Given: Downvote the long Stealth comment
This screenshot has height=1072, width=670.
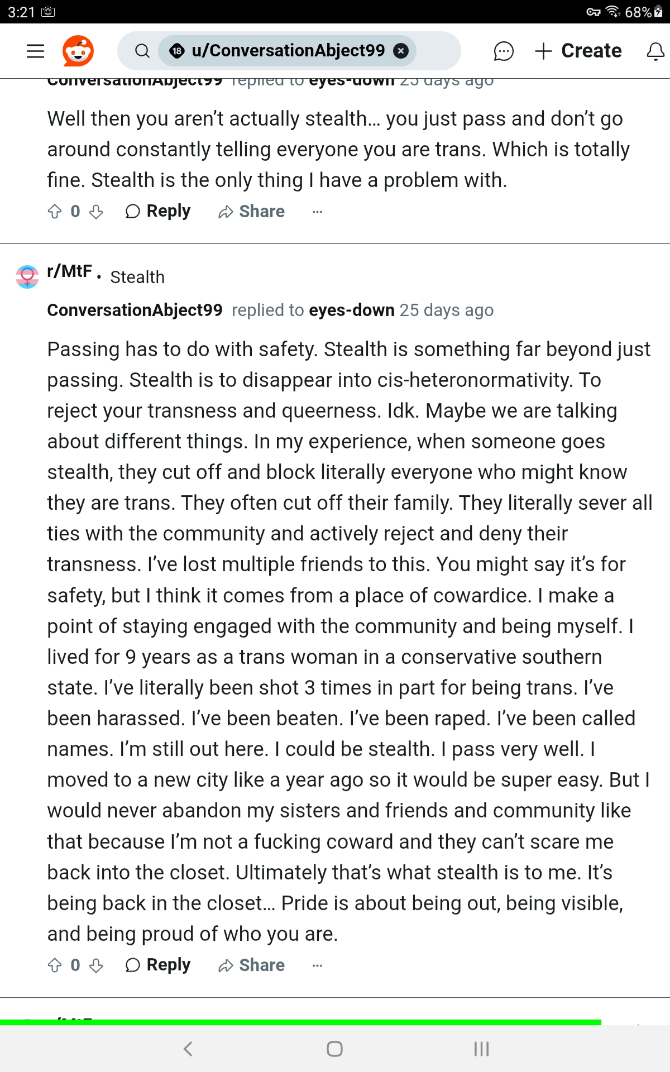Looking at the screenshot, I should pos(96,965).
